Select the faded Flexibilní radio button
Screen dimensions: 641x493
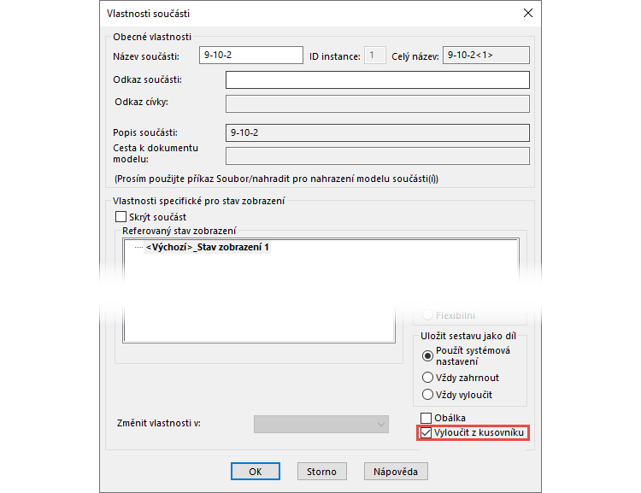pyautogui.click(x=428, y=314)
